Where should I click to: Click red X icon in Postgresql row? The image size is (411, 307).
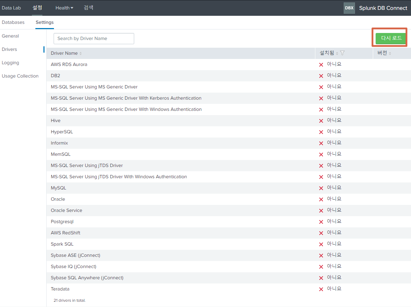click(x=321, y=222)
